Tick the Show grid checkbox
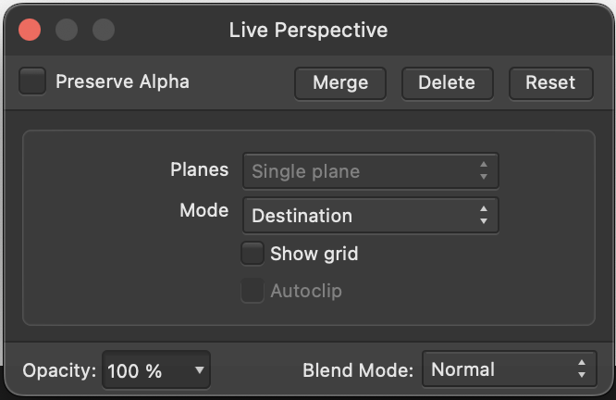Image resolution: width=616 pixels, height=400 pixels. (253, 254)
